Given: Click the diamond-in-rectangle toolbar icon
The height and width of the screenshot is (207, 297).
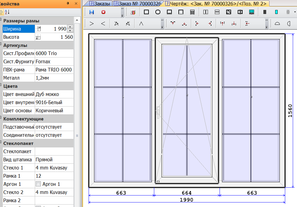Looking at the screenshot, I should (x=288, y=12).
